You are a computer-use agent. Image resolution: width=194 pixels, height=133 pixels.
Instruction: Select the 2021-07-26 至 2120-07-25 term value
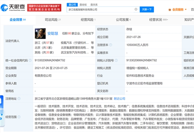point(51,68)
